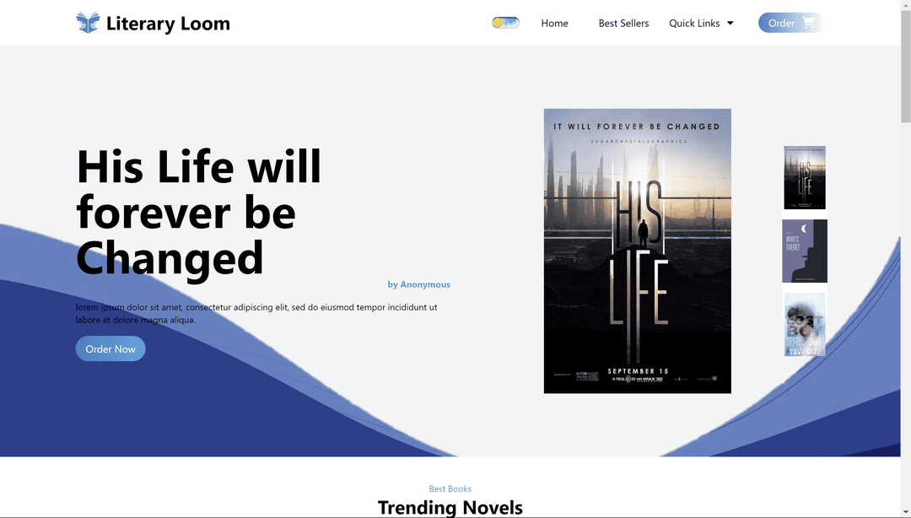This screenshot has width=911, height=518.
Task: Open the Best Sellers section
Action: tap(623, 24)
